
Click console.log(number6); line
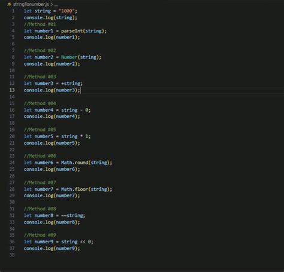pos(52,169)
